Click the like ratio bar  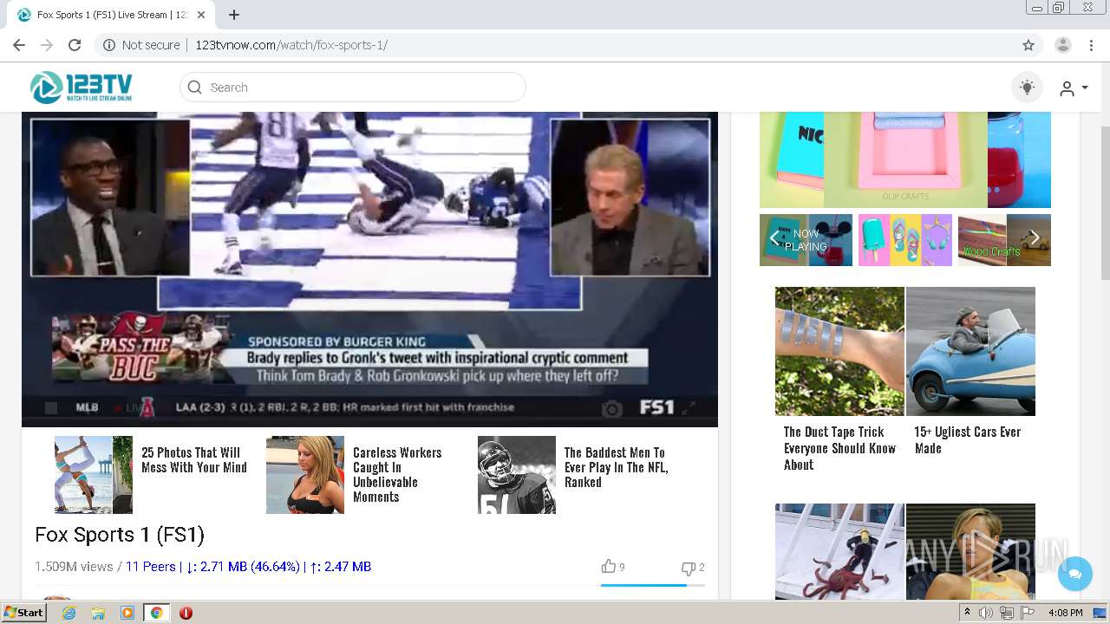pos(652,585)
